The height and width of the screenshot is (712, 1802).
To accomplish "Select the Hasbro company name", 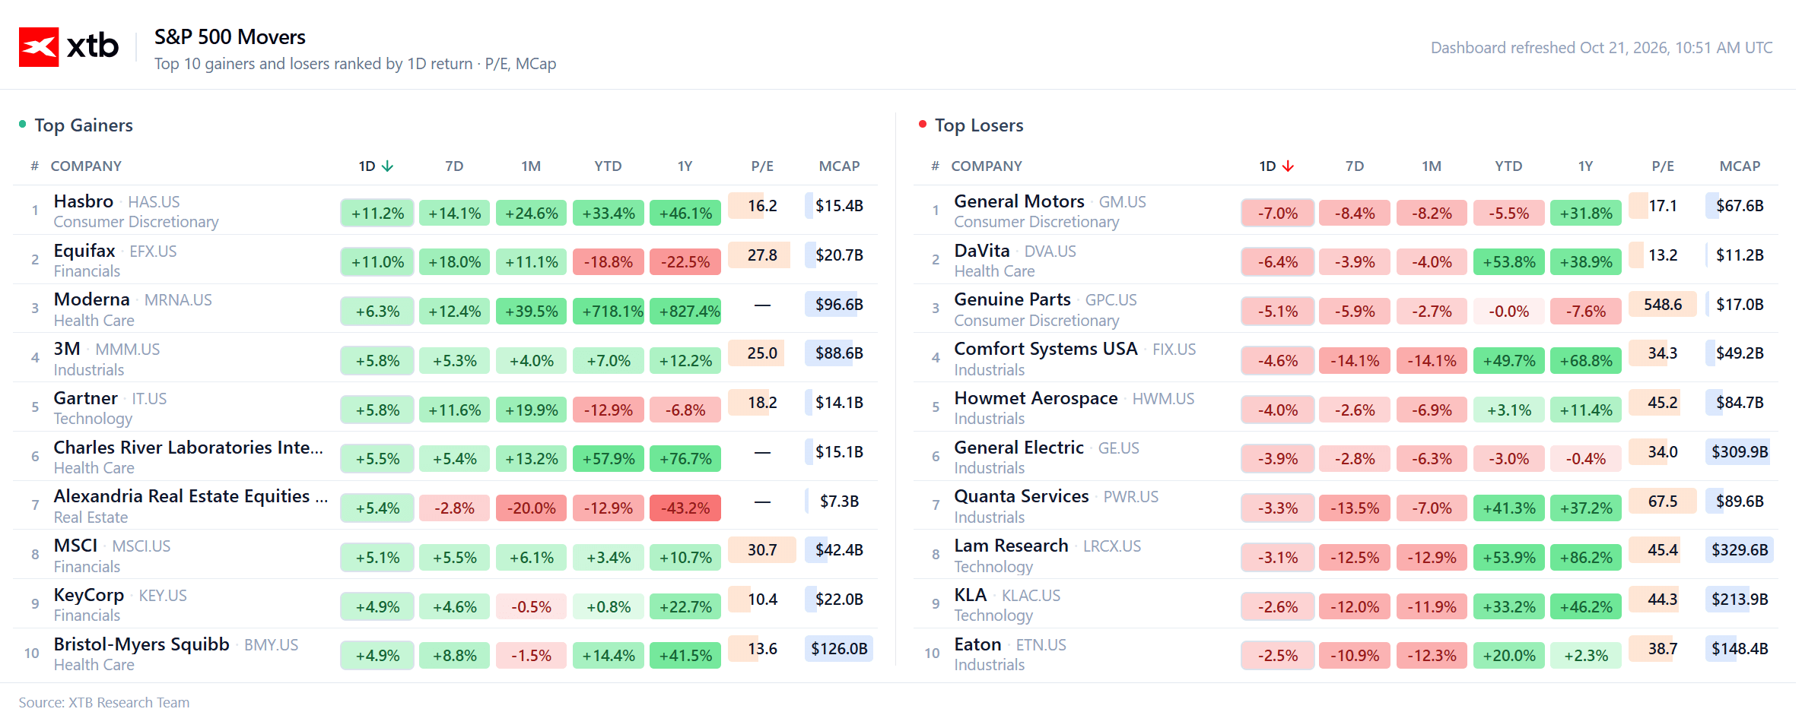I will (84, 201).
